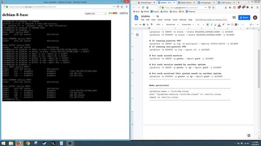This screenshot has height=146, width=261.
Task: Open the Courier New font dropdown
Action: pos(188,25)
